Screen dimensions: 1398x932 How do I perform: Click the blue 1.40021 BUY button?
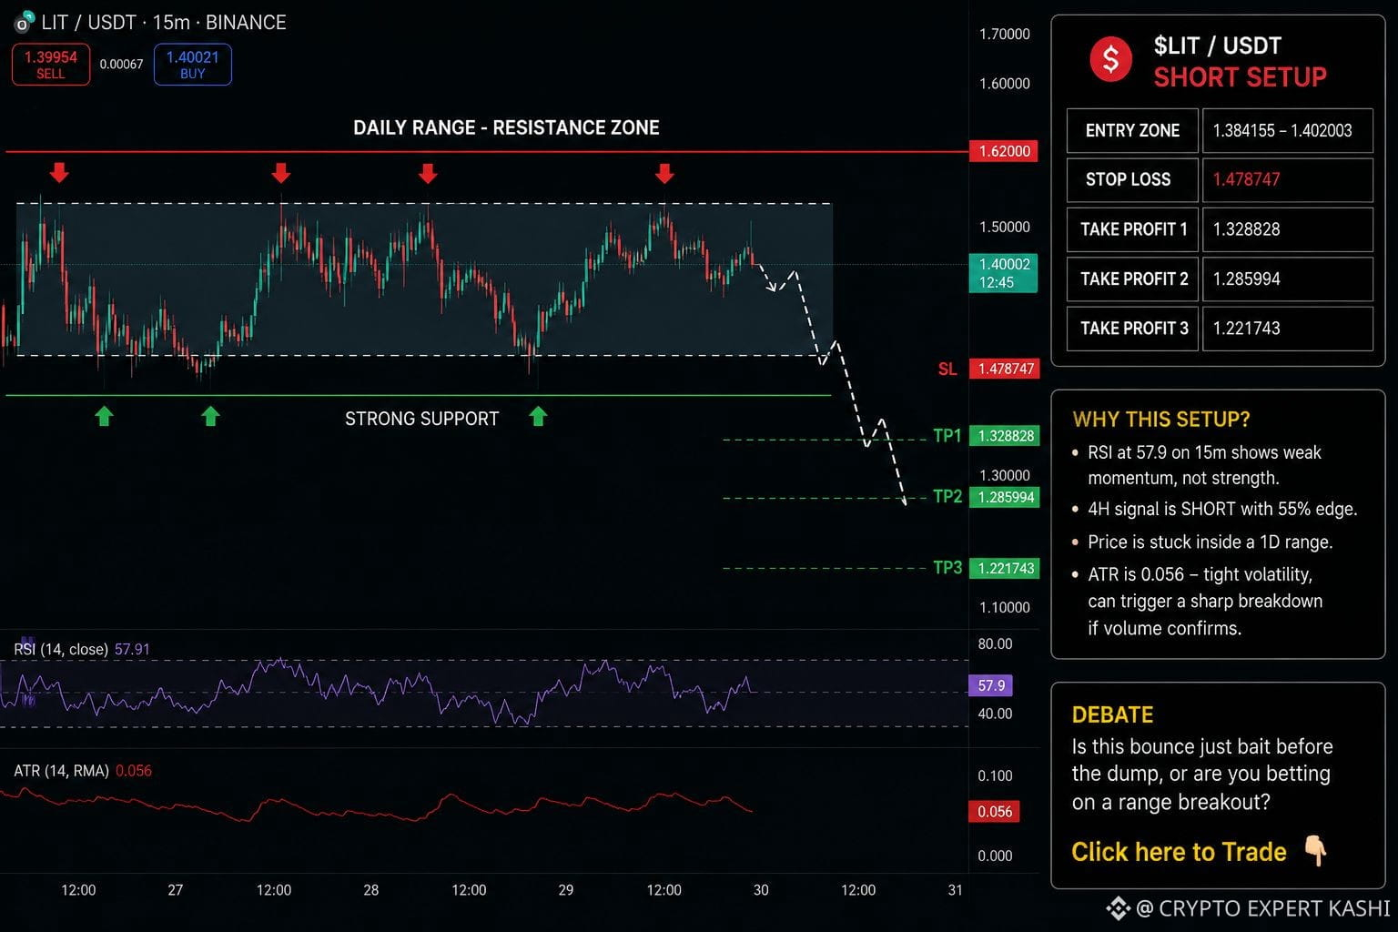193,65
